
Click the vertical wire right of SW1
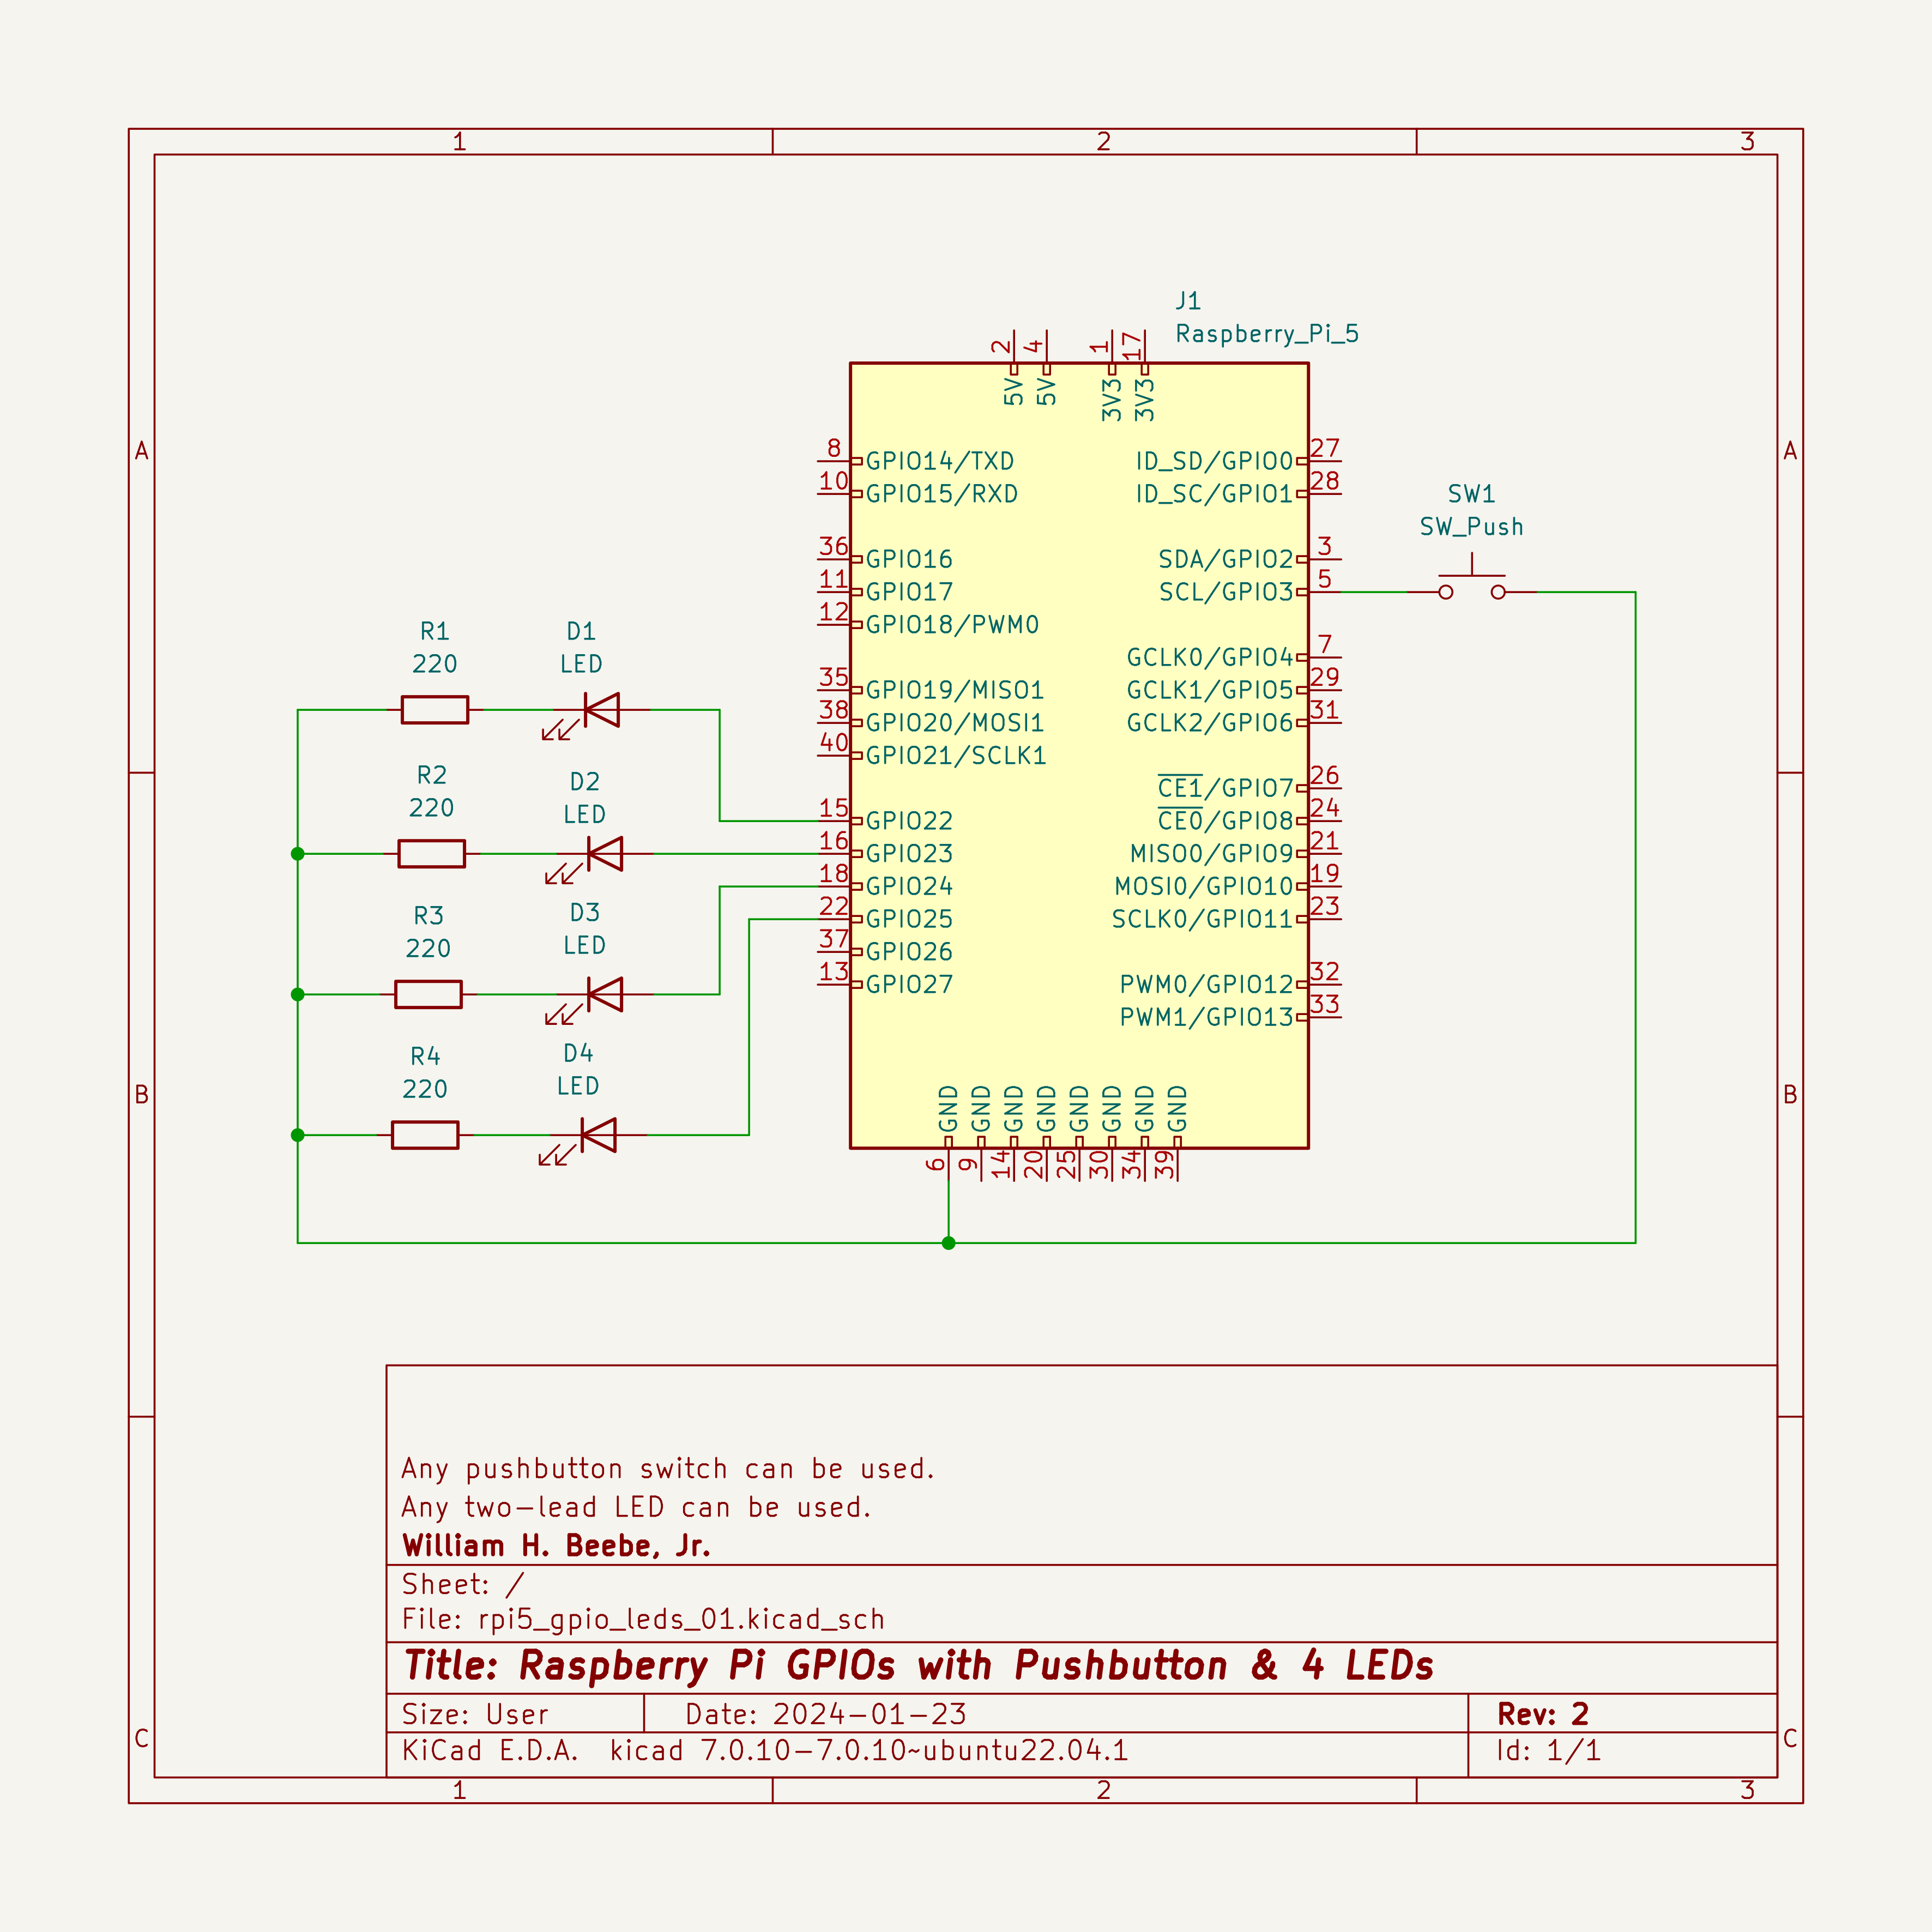click(x=1635, y=917)
